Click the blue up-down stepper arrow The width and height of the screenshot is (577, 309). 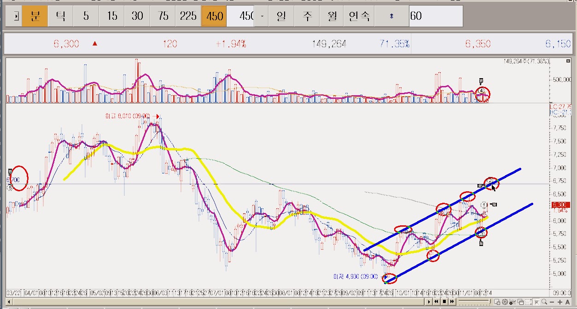(x=391, y=15)
